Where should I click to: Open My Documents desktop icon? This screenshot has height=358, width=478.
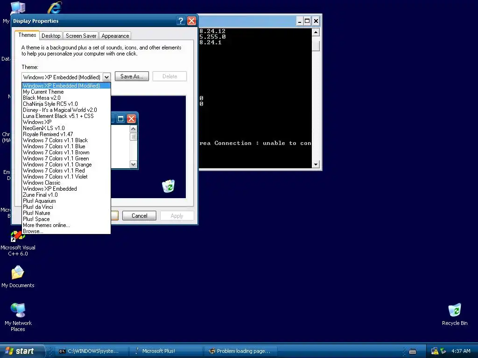pos(18,276)
